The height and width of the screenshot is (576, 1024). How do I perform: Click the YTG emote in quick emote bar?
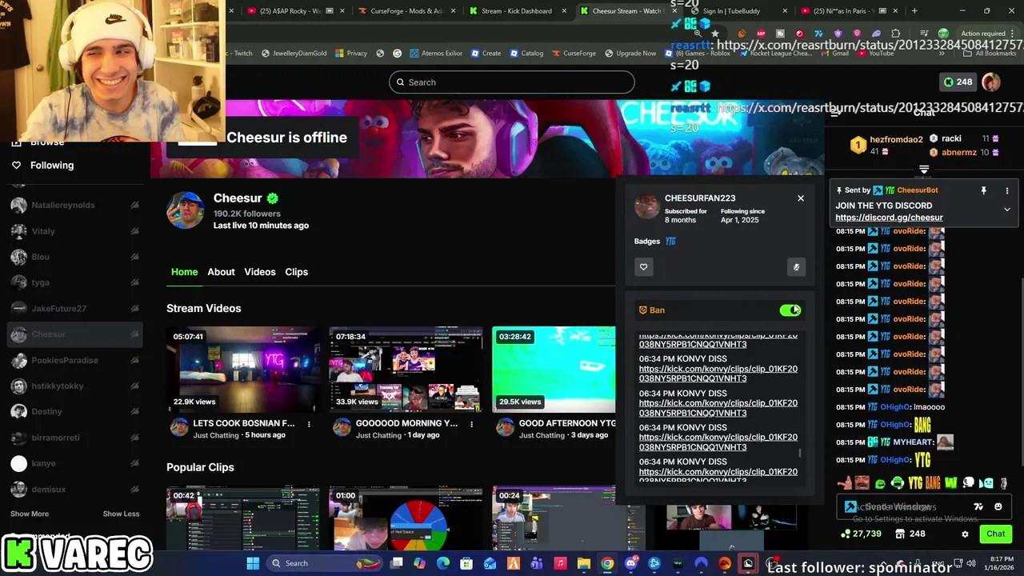917,483
